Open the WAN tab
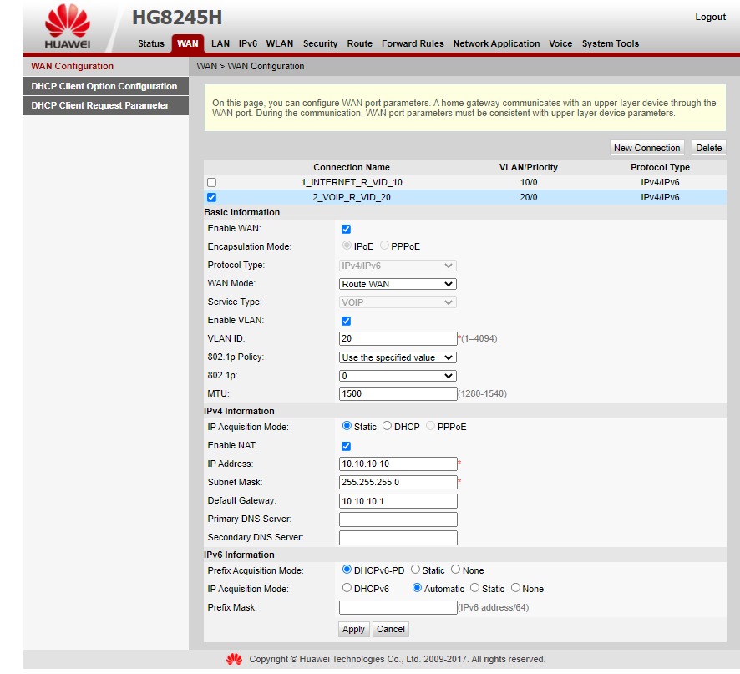This screenshot has width=740, height=674. [188, 43]
